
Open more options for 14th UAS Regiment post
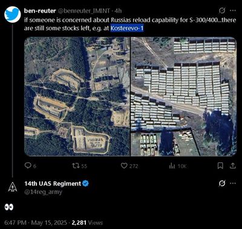(233, 184)
